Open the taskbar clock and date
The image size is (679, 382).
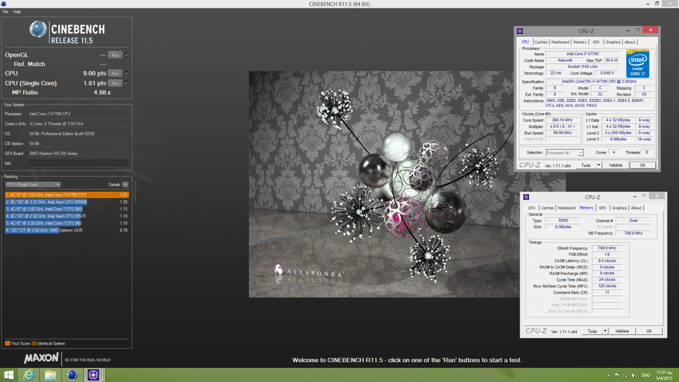point(664,375)
